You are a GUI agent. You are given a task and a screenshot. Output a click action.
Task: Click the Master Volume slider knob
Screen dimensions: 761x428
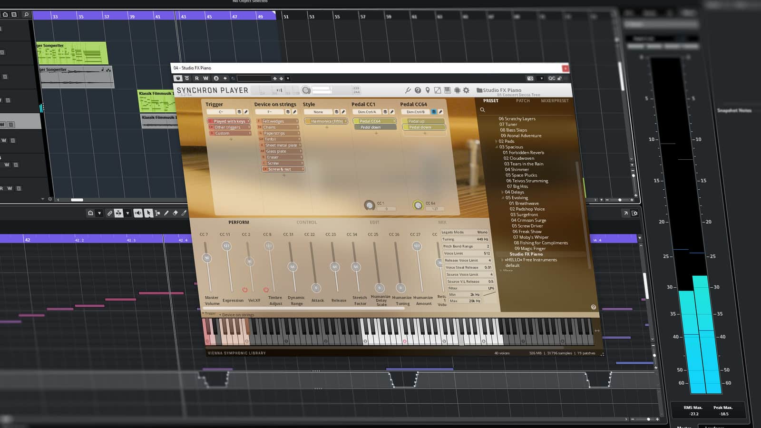207,258
